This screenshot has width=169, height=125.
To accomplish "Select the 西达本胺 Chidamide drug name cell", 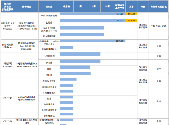I will [x=8, y=26].
